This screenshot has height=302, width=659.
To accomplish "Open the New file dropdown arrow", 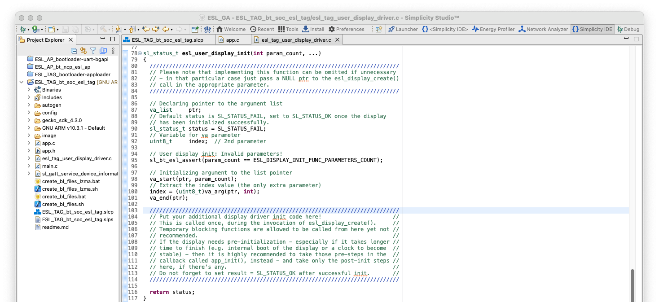I will 57,29.
